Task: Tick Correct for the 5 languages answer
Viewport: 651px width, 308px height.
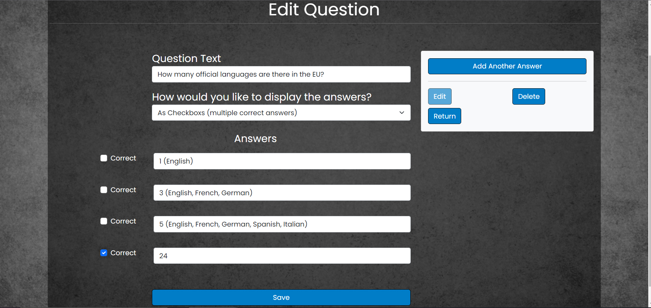Action: point(104,221)
